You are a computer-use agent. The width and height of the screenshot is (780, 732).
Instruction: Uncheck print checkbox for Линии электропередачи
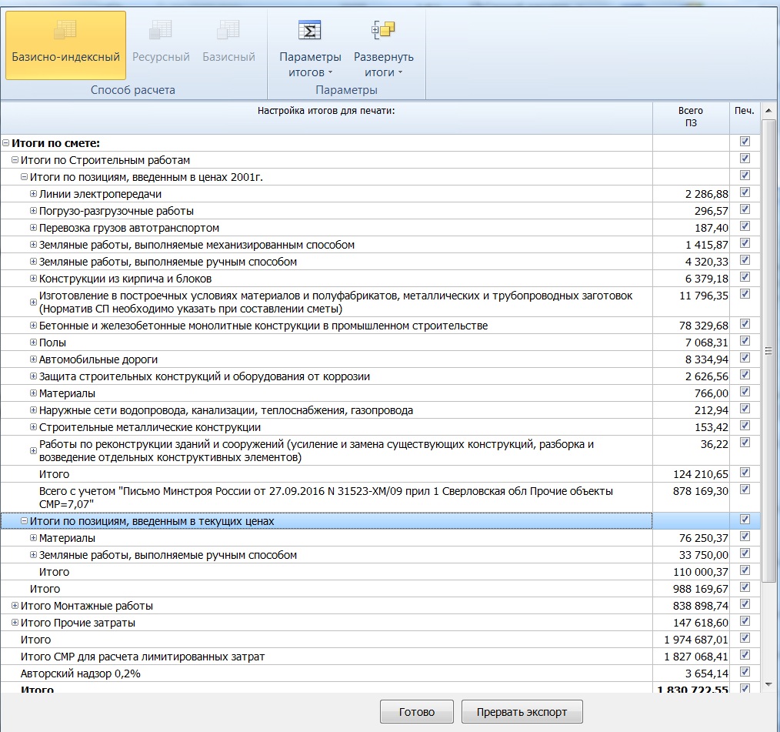click(744, 193)
